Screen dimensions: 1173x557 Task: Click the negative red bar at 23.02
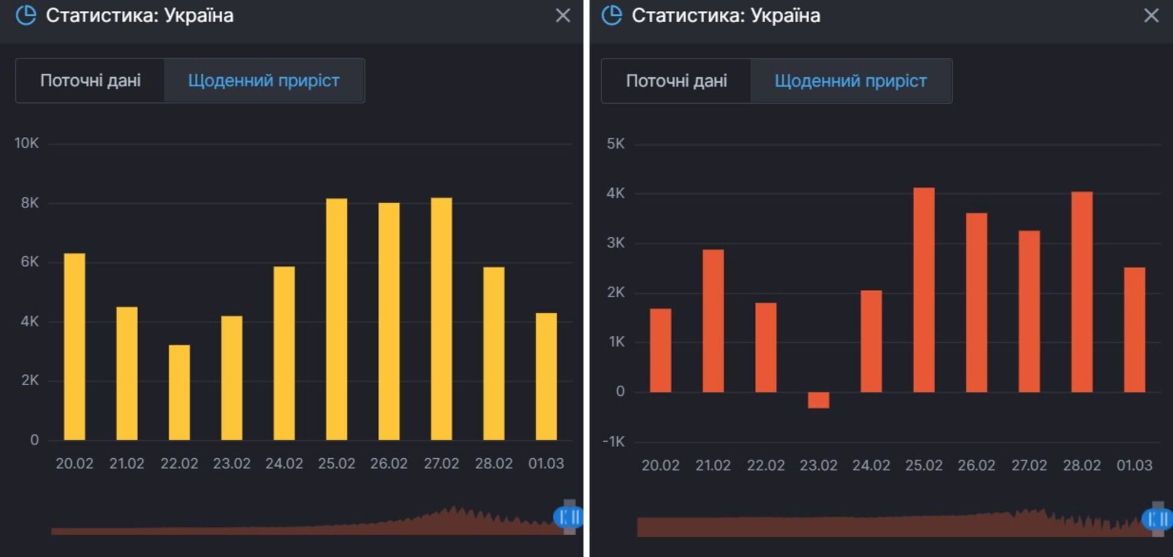pyautogui.click(x=818, y=400)
